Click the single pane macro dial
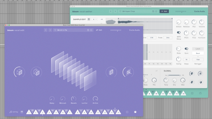Viewport: 212px width, 119px height. 111,72
